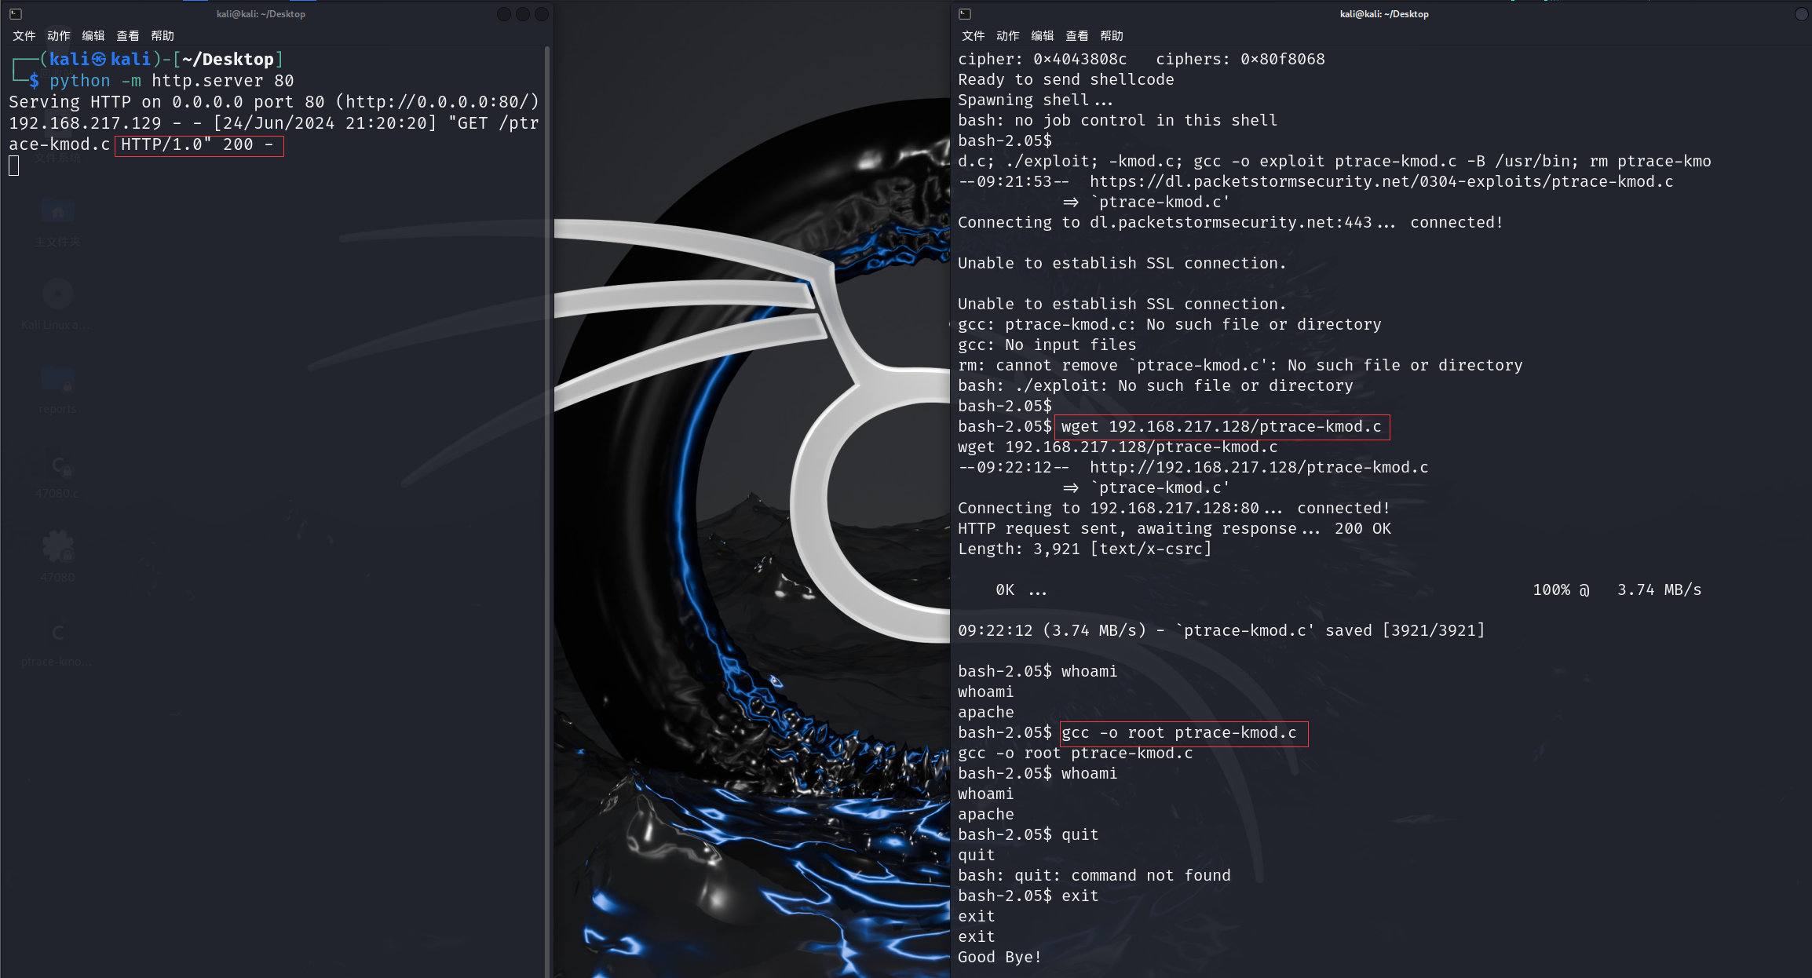
Task: Open 动作 menu in left terminal window
Action: (x=59, y=35)
